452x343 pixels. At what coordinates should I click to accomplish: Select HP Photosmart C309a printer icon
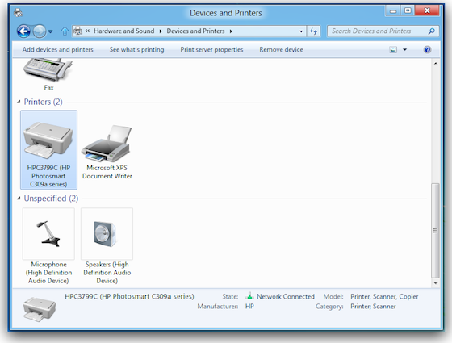point(48,140)
